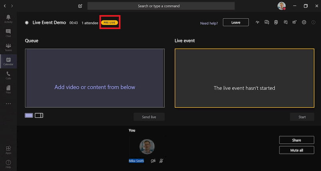Click the Send live button
The height and width of the screenshot is (171, 321).
pos(149,117)
